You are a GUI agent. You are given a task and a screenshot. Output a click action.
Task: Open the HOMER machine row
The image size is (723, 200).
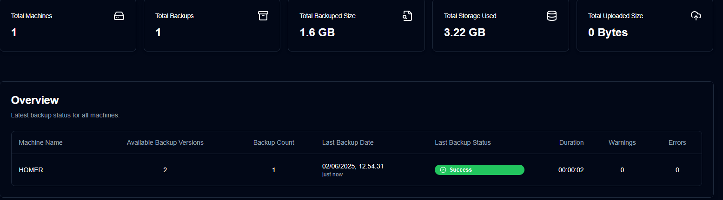click(356, 170)
